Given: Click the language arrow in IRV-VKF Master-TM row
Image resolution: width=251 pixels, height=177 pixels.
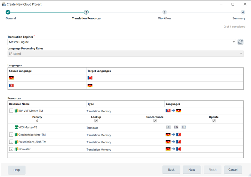Looking at the screenshot, I should (173, 111).
